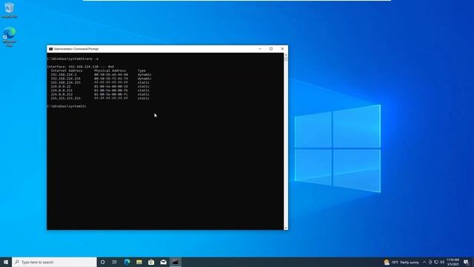The height and width of the screenshot is (267, 474).
Task: Open the network status tray icon
Action: tap(436, 262)
